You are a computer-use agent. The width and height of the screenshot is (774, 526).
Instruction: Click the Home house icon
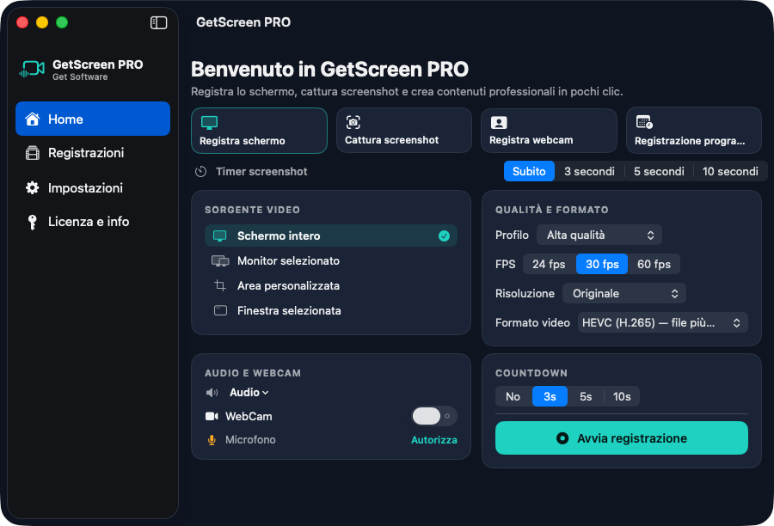pos(33,119)
